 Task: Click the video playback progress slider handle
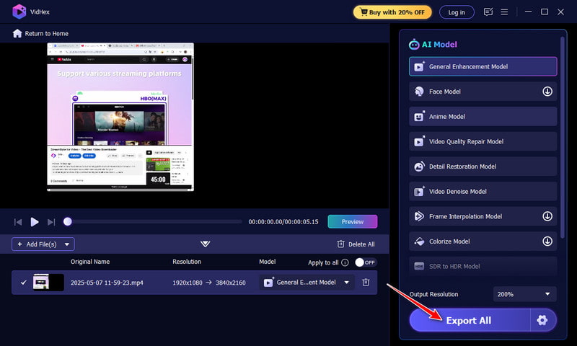[x=68, y=222]
